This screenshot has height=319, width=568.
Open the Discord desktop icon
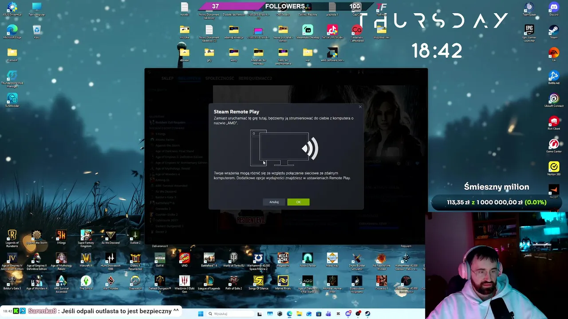point(554,9)
